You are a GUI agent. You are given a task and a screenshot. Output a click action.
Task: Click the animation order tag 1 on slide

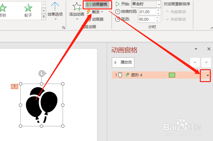coord(14,86)
